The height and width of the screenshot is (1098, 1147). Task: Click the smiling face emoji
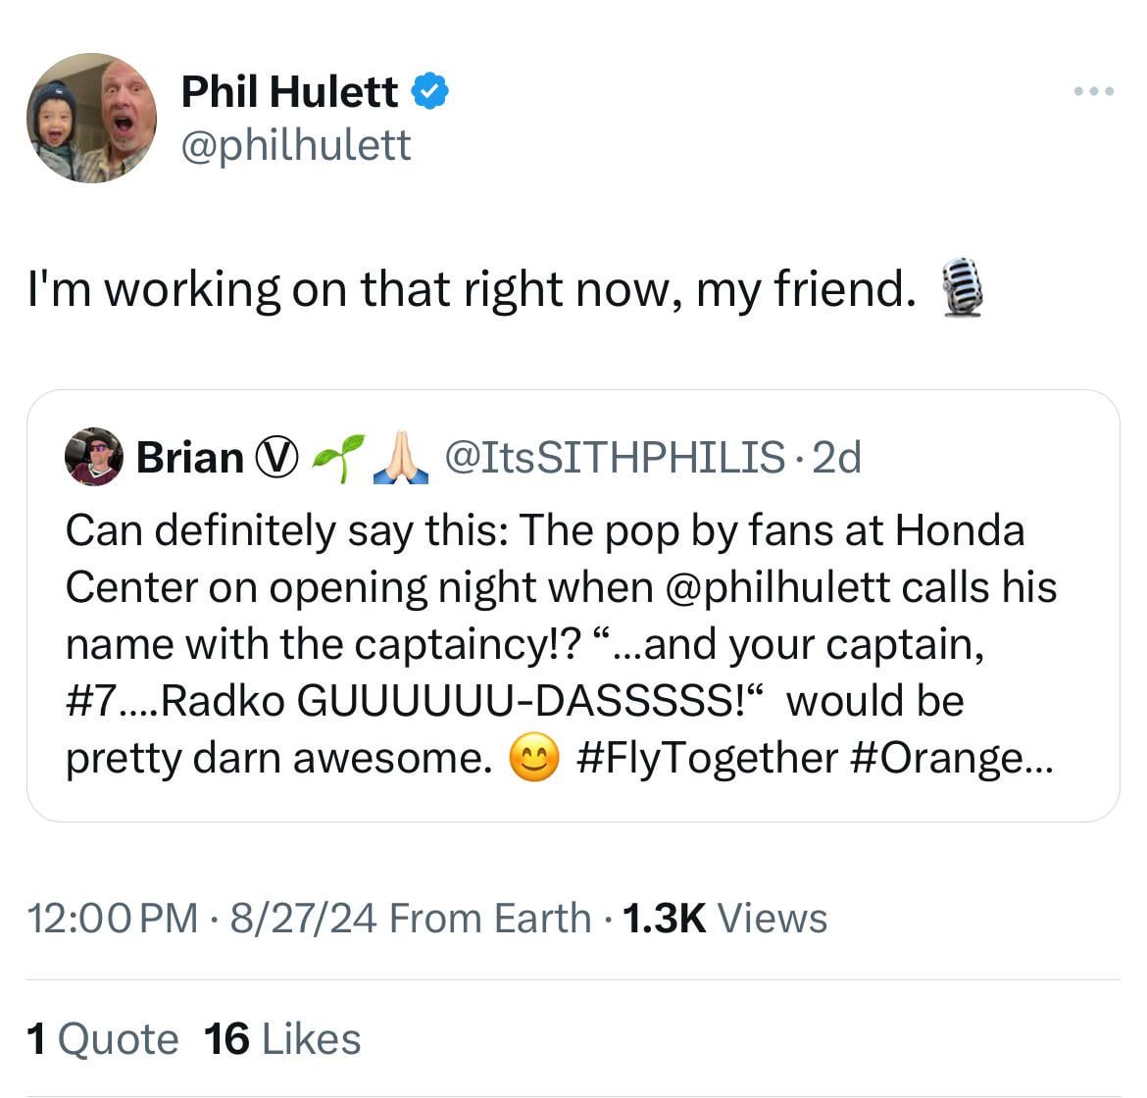pos(533,758)
